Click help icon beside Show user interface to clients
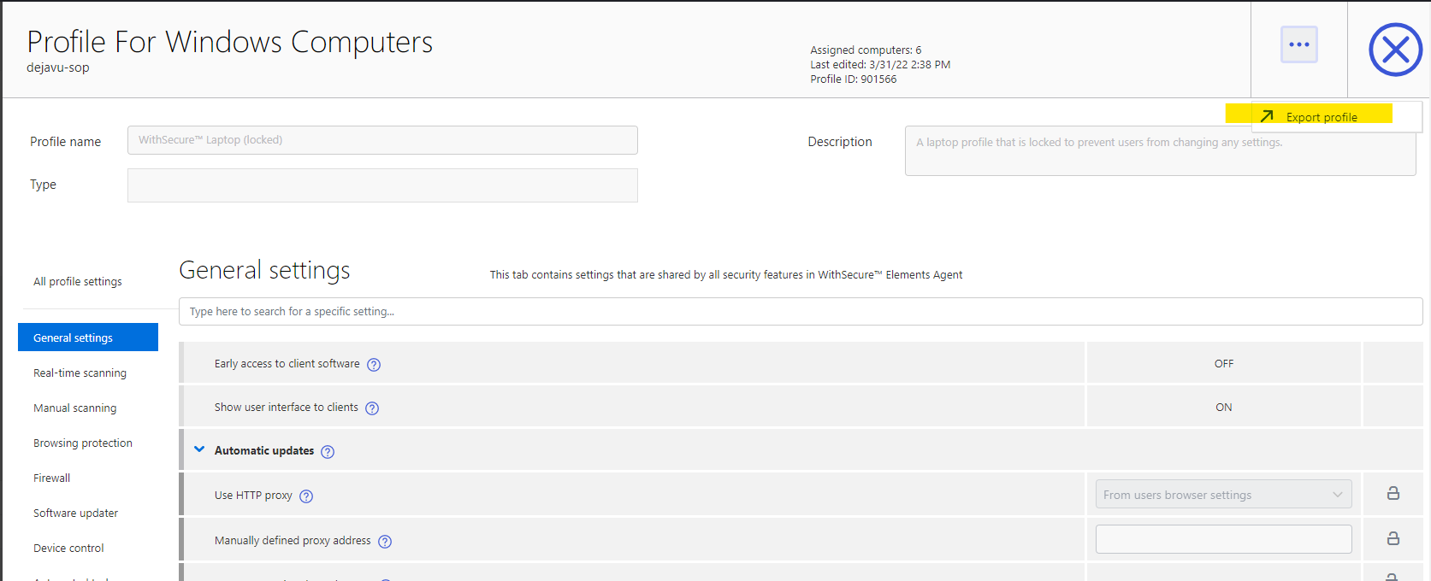 [x=372, y=408]
